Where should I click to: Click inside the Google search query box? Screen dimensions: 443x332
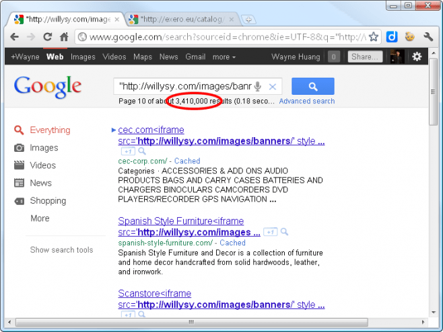(182, 87)
